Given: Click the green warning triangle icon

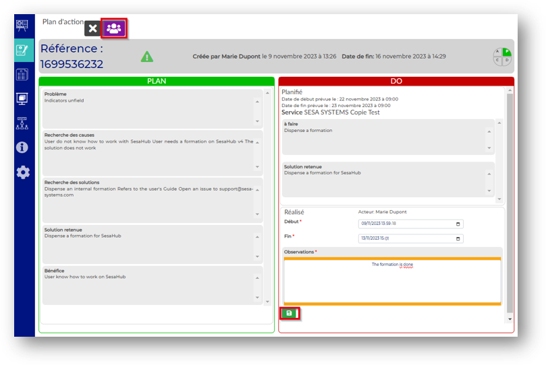Looking at the screenshot, I should [146, 57].
